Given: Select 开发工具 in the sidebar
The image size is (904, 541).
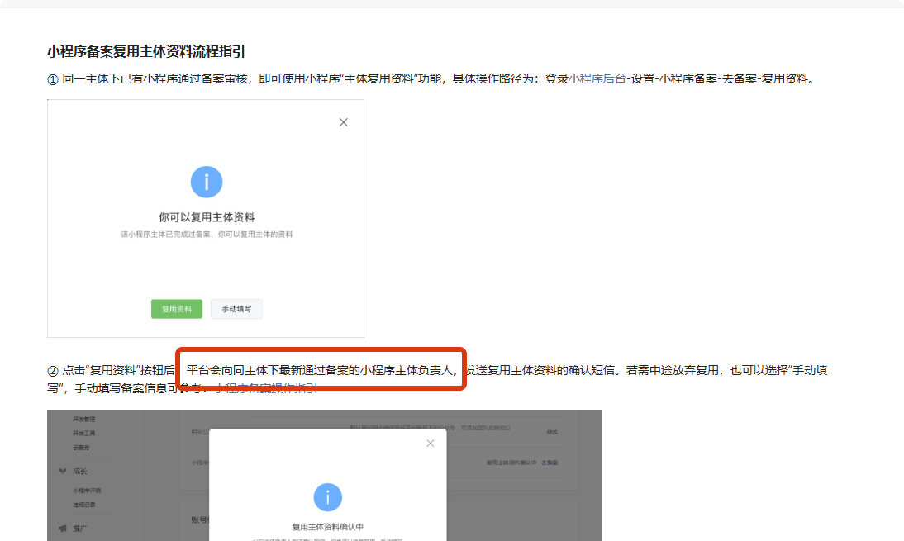Looking at the screenshot, I should (84, 434).
